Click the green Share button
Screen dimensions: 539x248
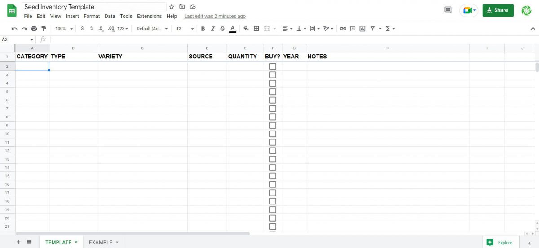[498, 10]
